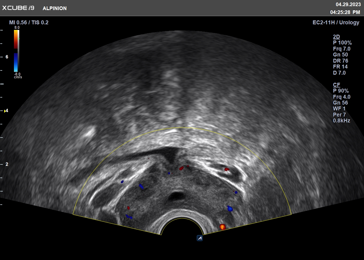Screen dimensions: 364x260
Task: Click the large orange-red Doppler flow spot
Action: point(222,227)
